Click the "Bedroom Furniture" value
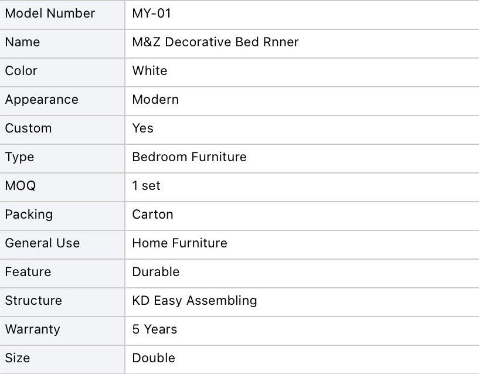This screenshot has height=374, width=479. (189, 157)
